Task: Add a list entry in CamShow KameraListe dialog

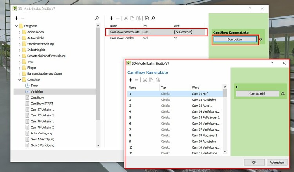Action: pyautogui.click(x=130, y=80)
